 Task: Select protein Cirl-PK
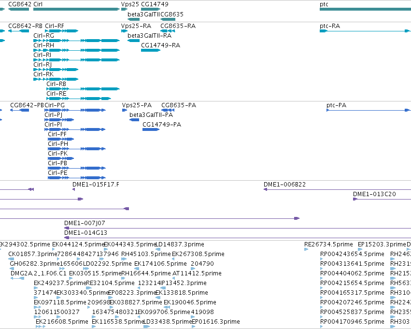coord(57,154)
